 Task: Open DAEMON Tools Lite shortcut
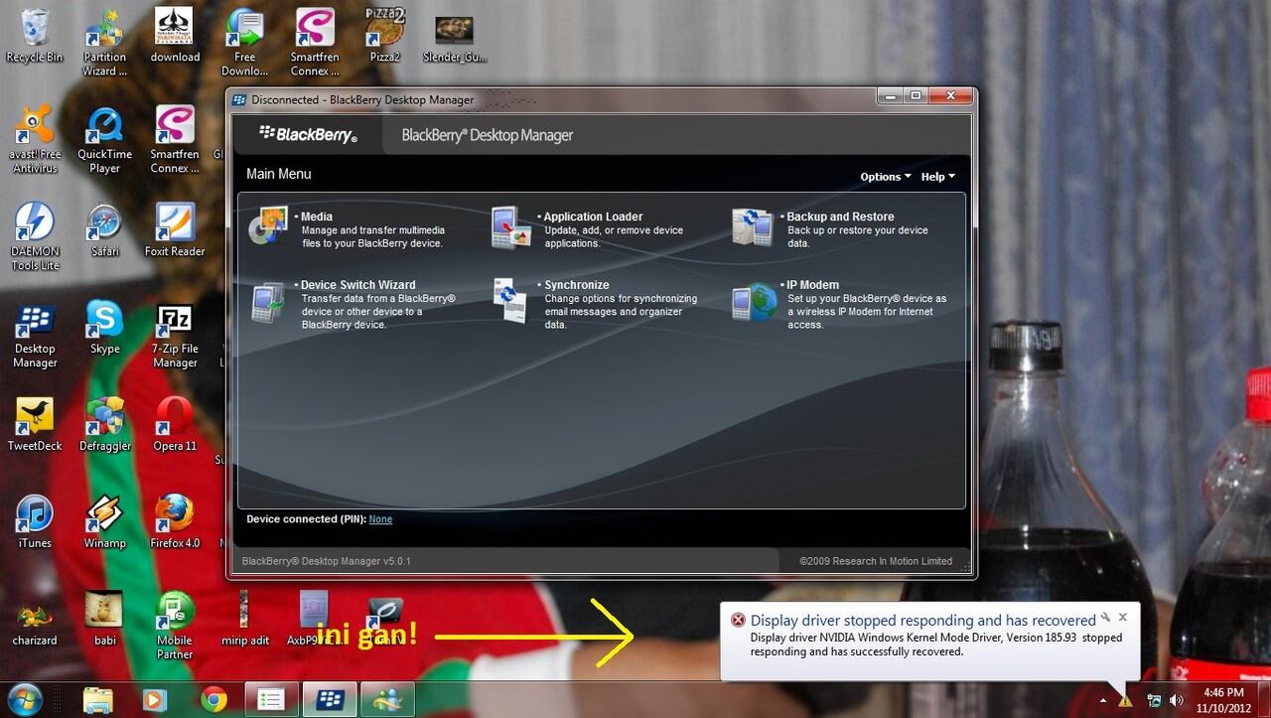tap(35, 237)
